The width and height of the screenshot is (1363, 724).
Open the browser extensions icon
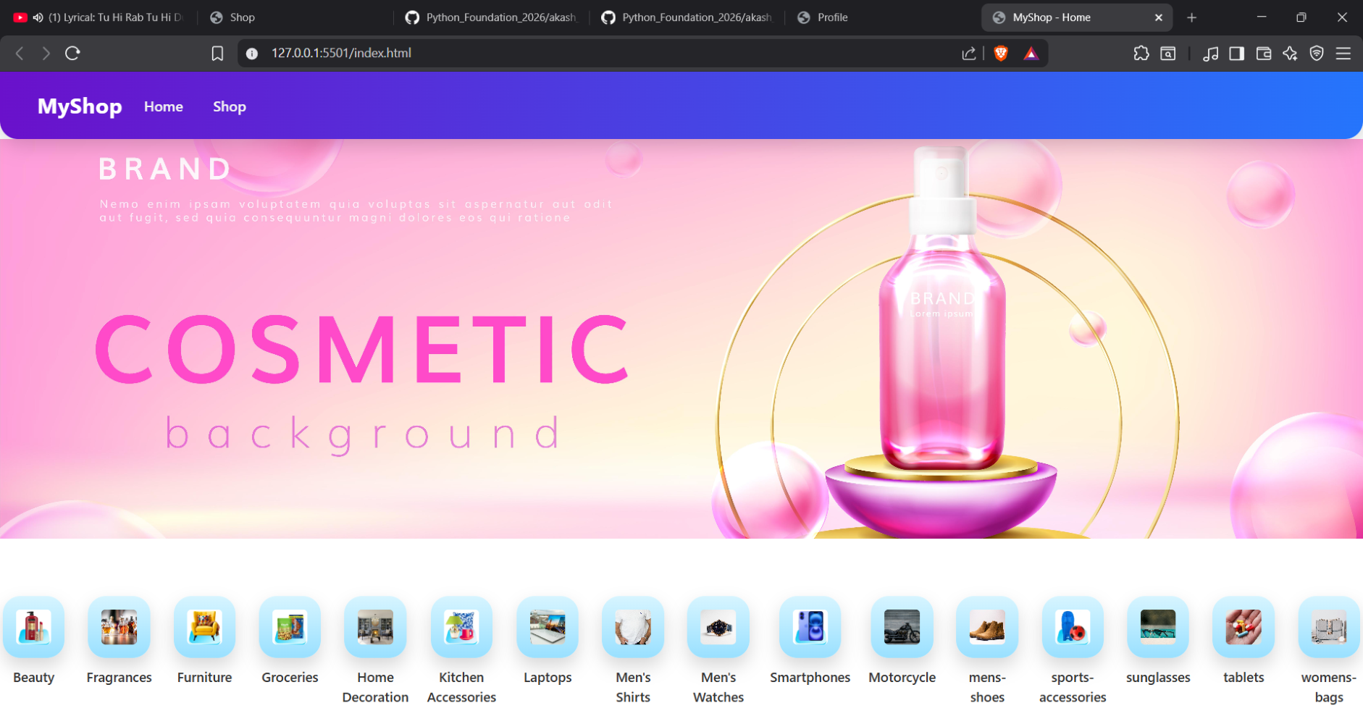click(1141, 54)
